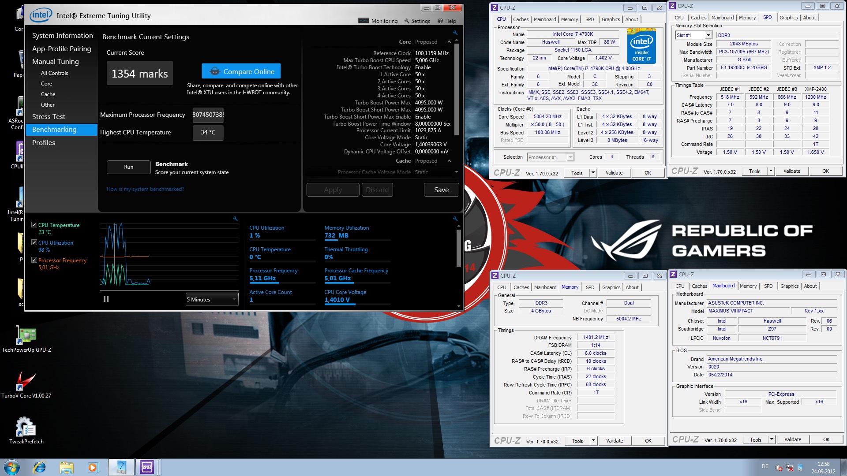The width and height of the screenshot is (847, 476).
Task: Click the Intel logo in XTU title
Action: coord(41,15)
